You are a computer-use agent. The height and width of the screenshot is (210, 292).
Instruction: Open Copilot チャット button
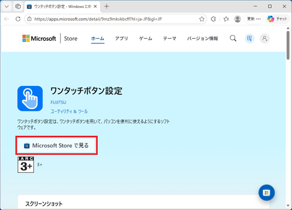(278, 19)
